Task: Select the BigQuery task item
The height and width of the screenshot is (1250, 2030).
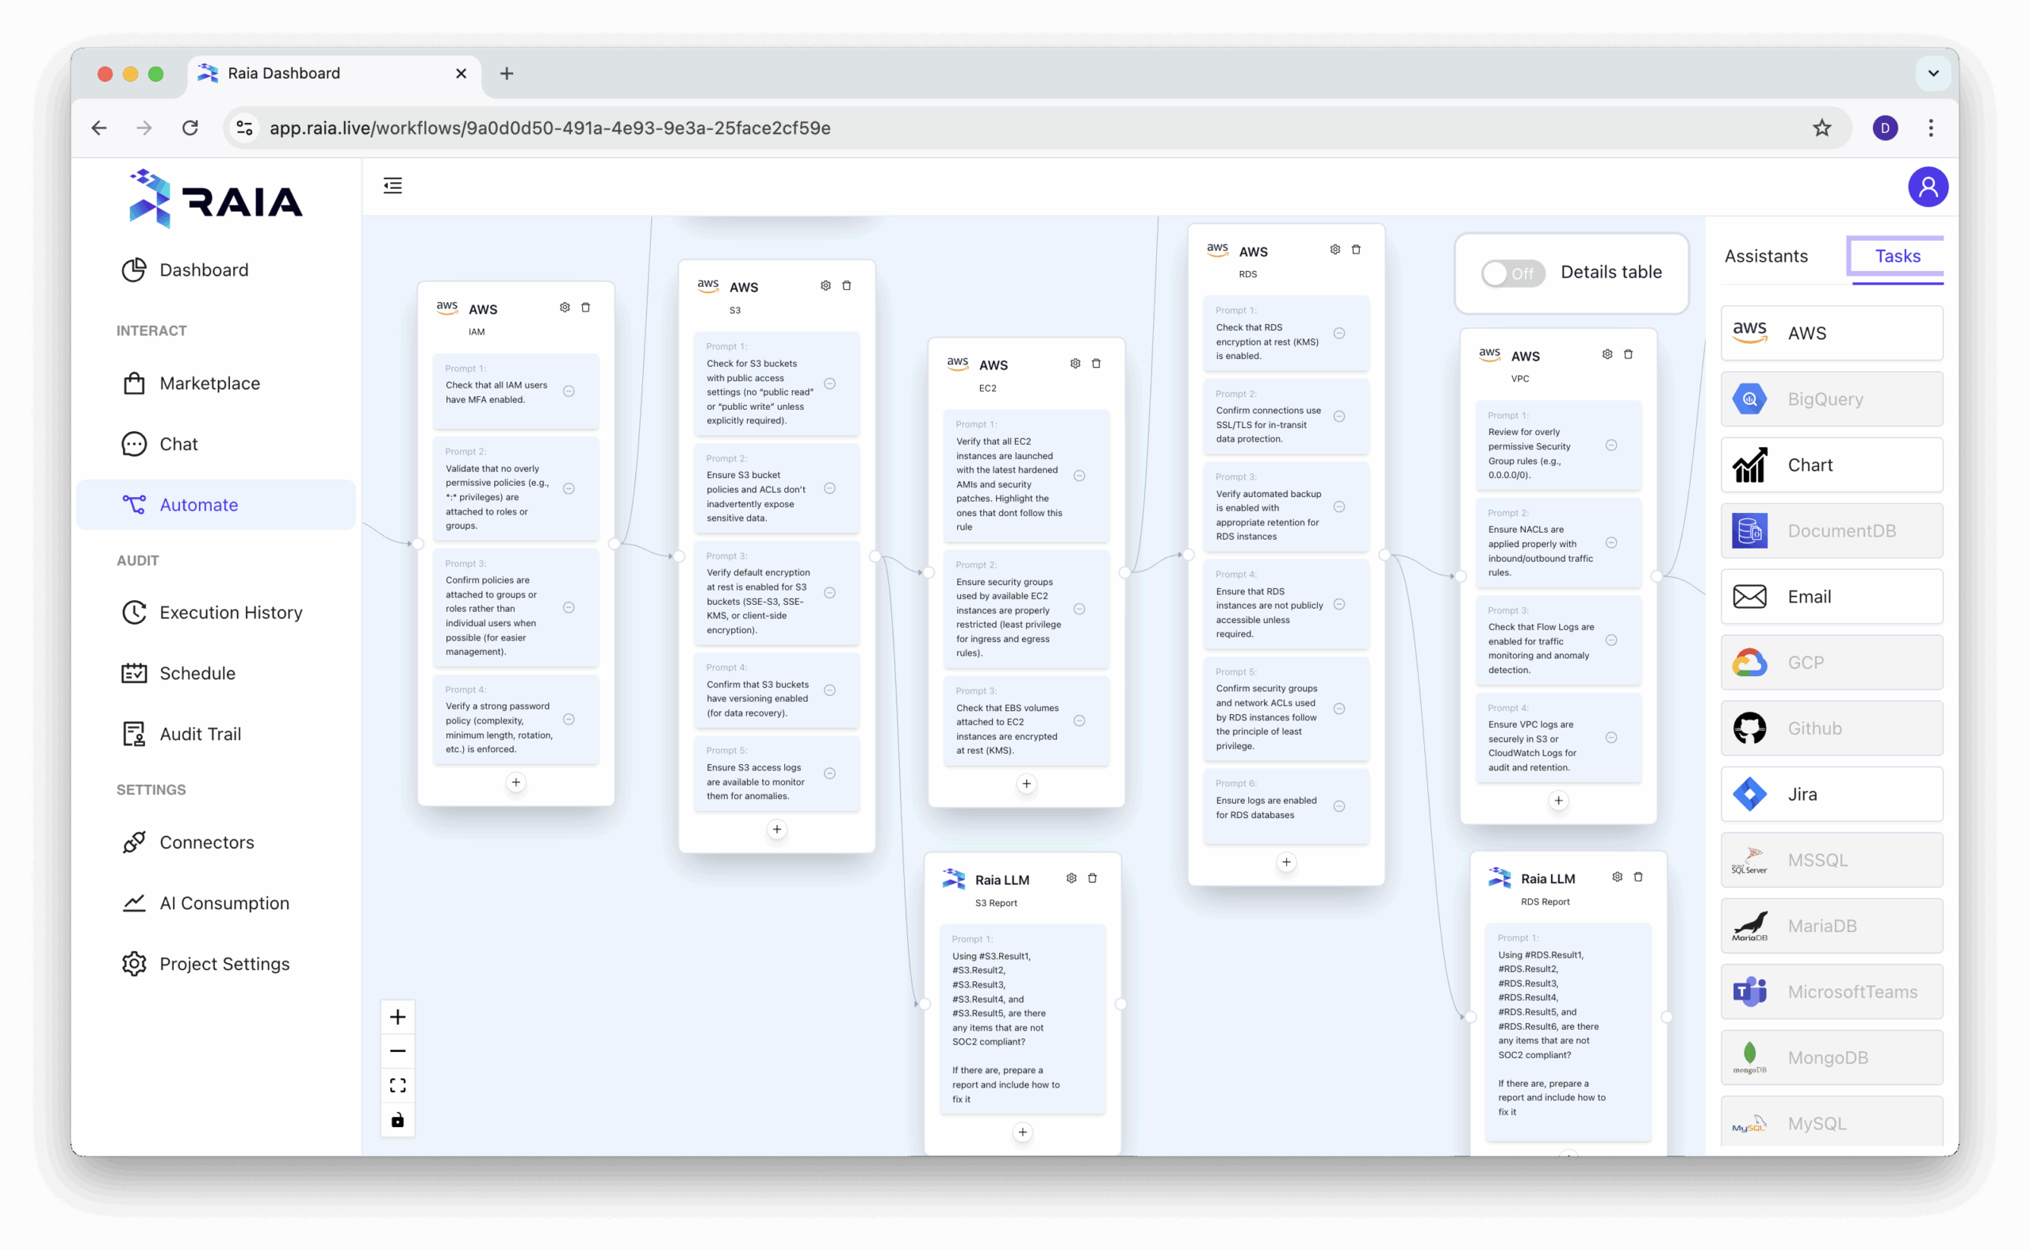Action: (1832, 399)
